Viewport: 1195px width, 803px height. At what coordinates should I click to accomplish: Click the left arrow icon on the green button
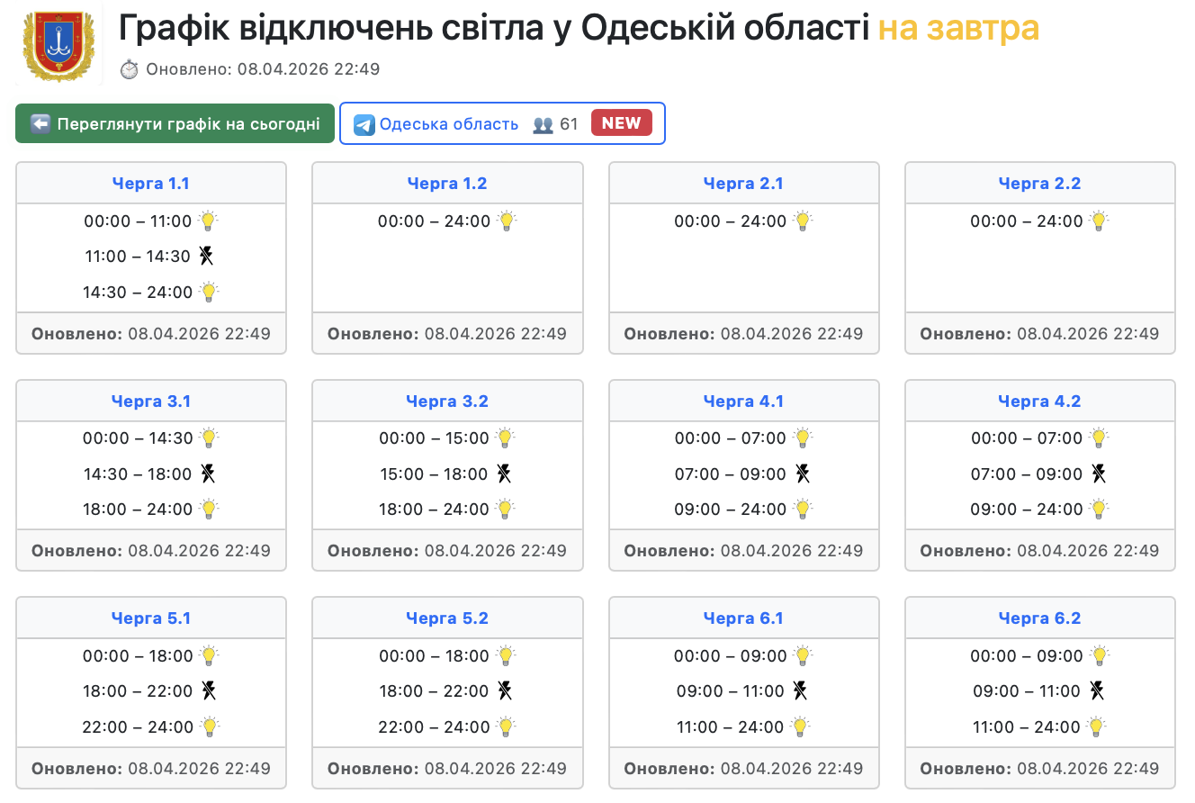coord(40,124)
